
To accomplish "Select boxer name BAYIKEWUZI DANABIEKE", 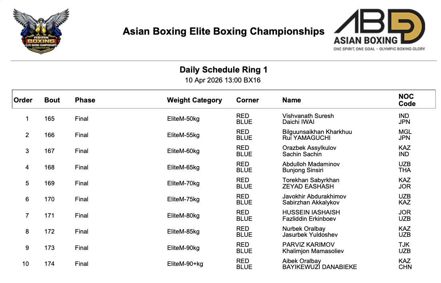I will click(319, 267).
